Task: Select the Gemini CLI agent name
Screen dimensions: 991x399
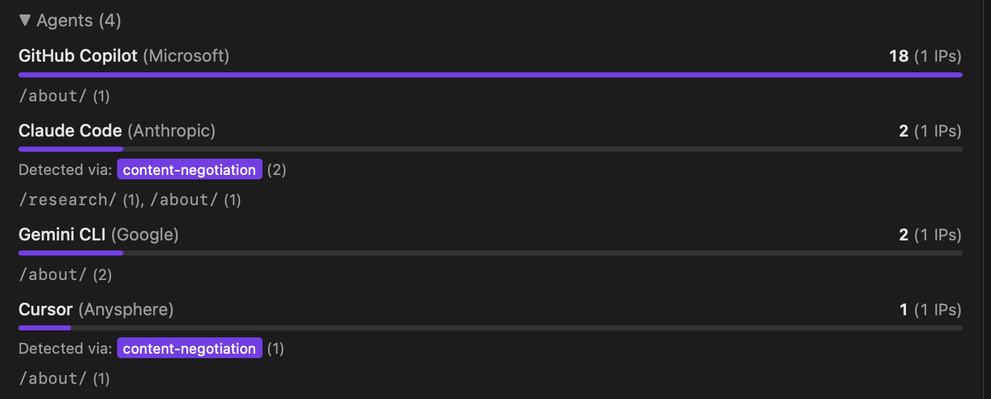Action: (x=62, y=235)
